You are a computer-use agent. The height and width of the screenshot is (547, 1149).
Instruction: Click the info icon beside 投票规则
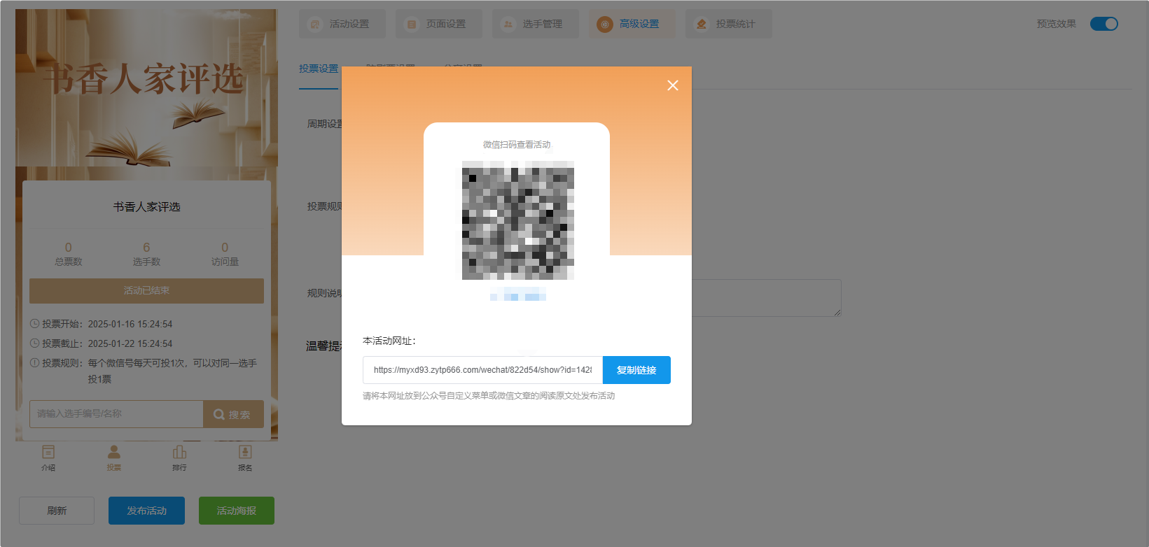34,363
